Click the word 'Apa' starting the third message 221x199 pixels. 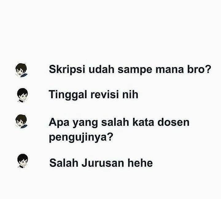click(59, 123)
